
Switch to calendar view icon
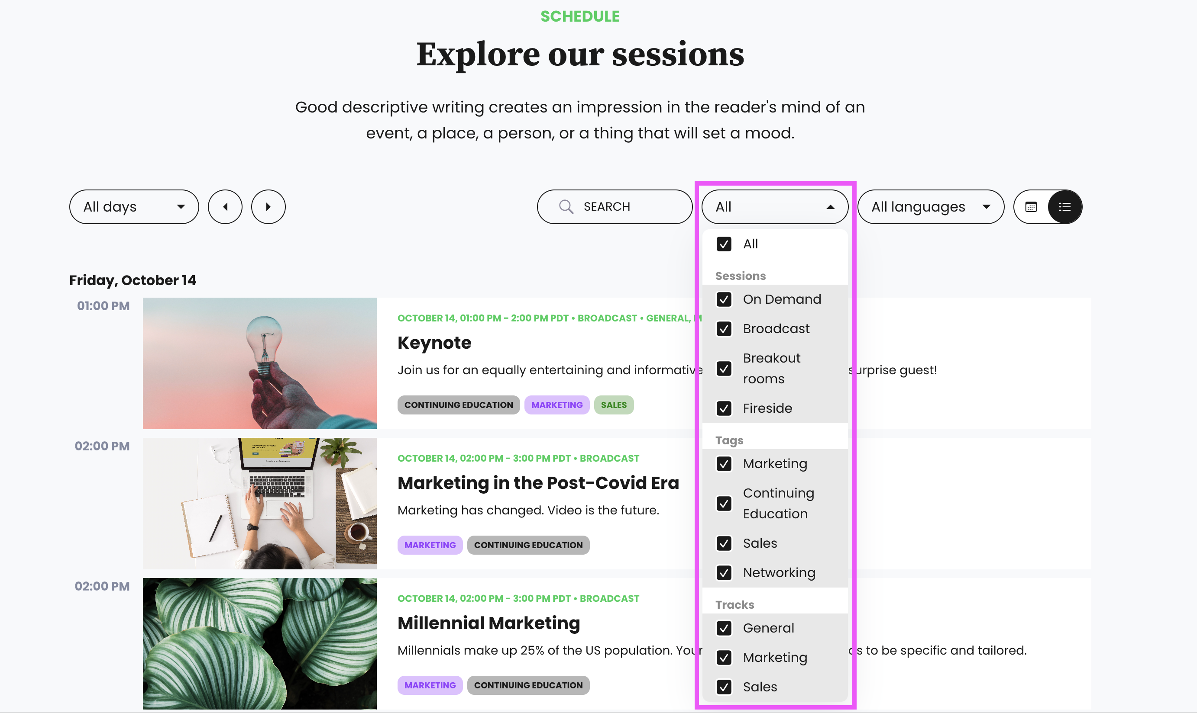pyautogui.click(x=1031, y=207)
